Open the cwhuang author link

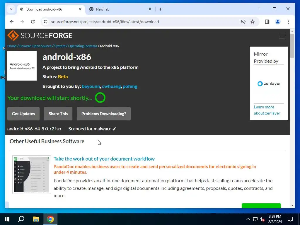(x=111, y=86)
